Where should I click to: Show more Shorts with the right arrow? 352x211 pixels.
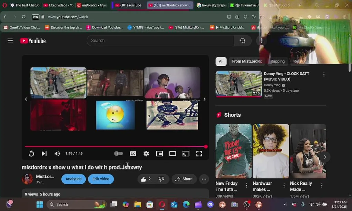[x=325, y=157]
